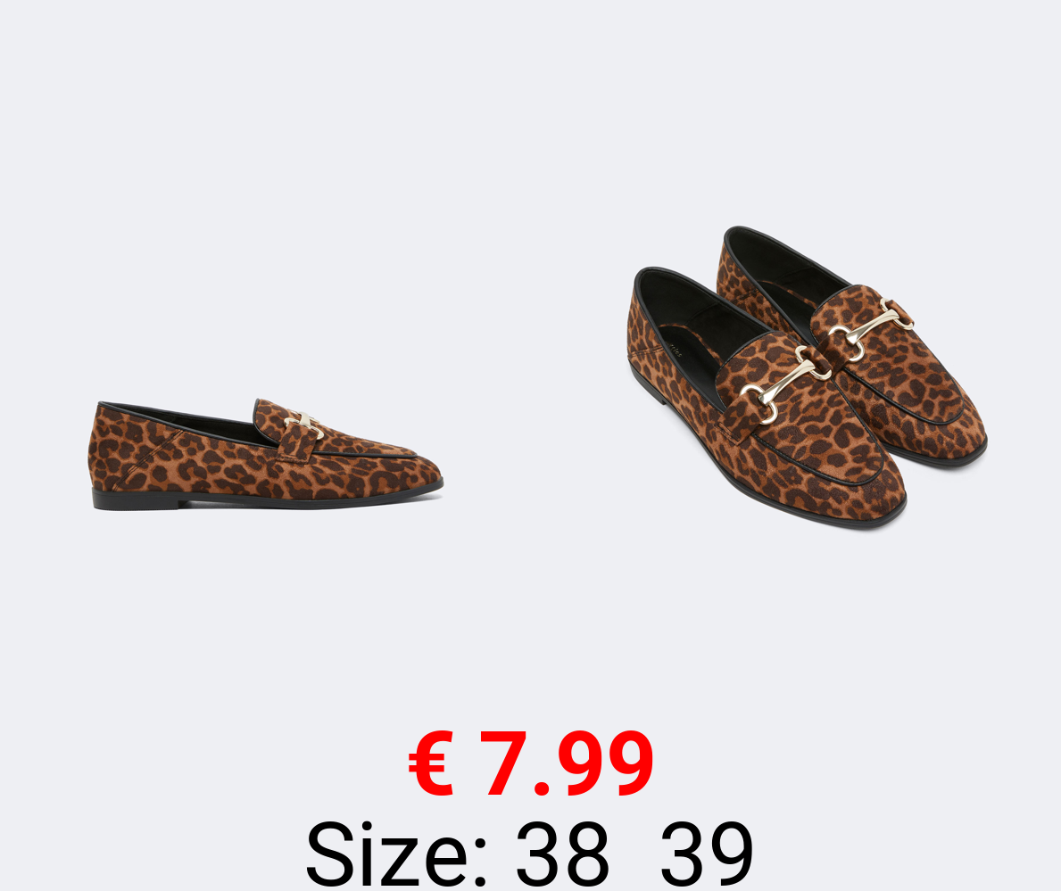Click the euro sign in the price

431,763
